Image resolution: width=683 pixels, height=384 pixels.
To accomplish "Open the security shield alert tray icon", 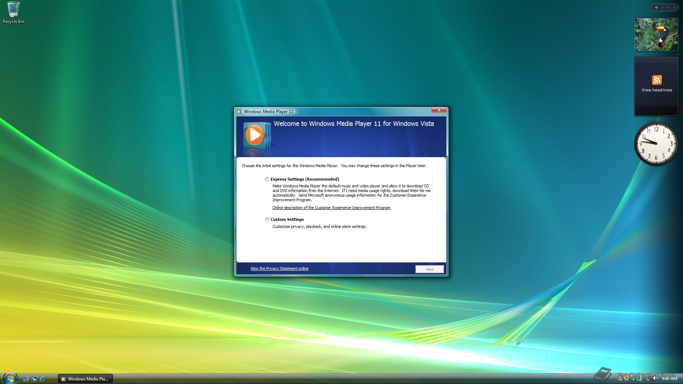I will point(626,378).
